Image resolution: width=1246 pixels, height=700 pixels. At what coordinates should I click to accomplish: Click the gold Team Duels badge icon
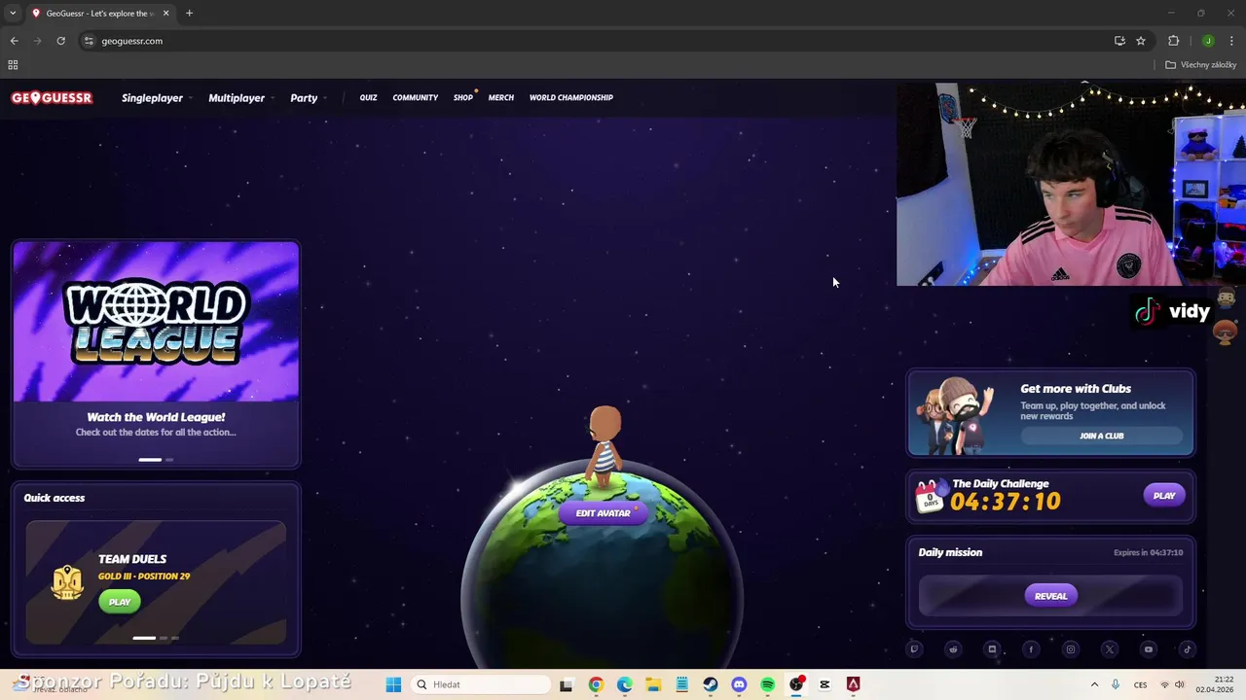click(x=67, y=582)
